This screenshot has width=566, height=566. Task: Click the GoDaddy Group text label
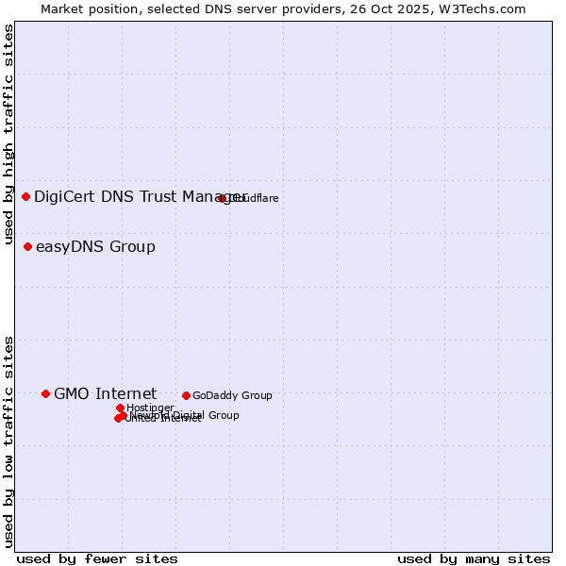point(232,396)
